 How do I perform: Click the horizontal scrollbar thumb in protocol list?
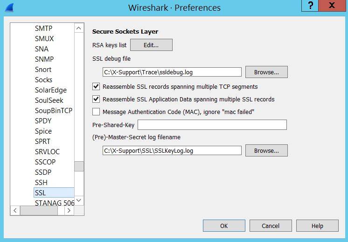[x=39, y=210]
